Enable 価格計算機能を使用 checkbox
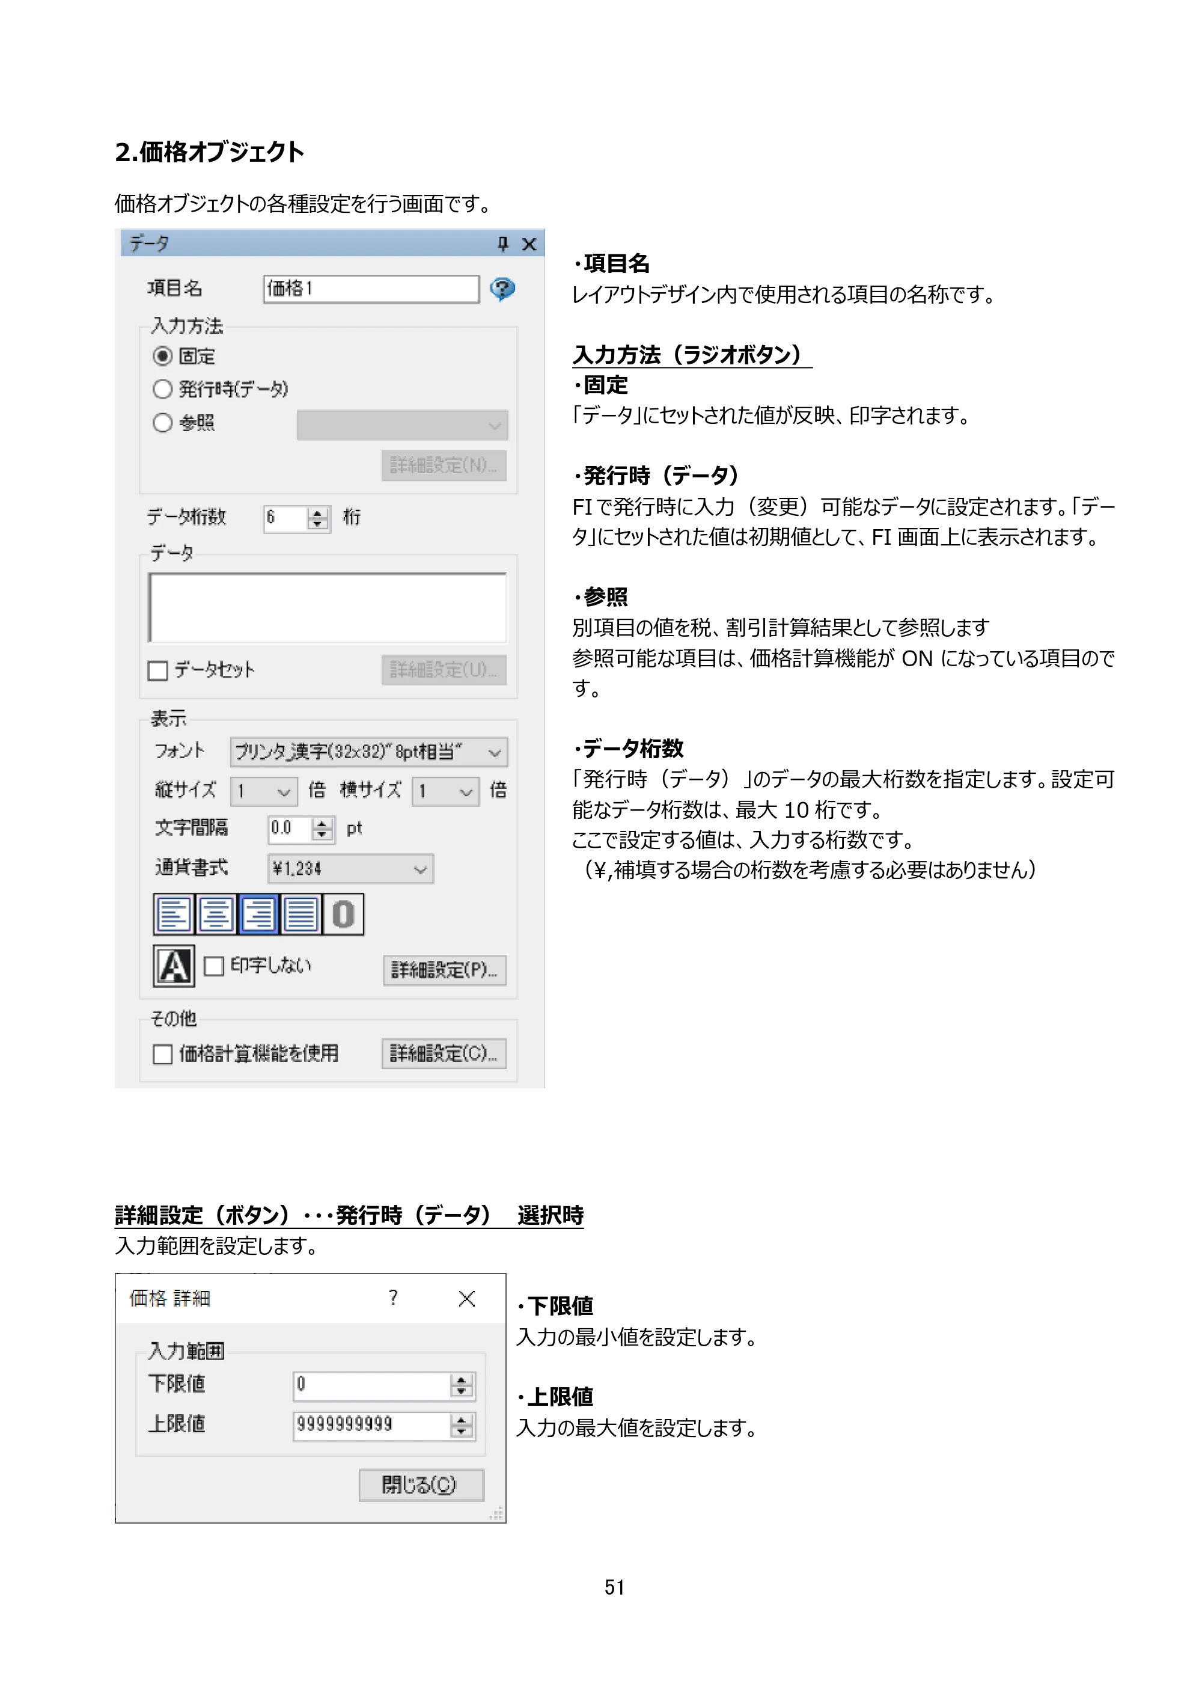1202x1701 pixels. [x=162, y=1053]
